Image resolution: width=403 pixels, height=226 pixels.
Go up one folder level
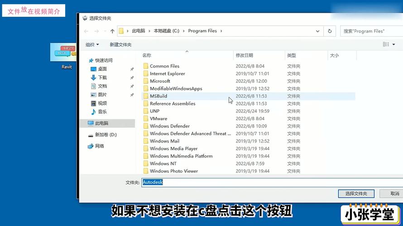(x=112, y=31)
